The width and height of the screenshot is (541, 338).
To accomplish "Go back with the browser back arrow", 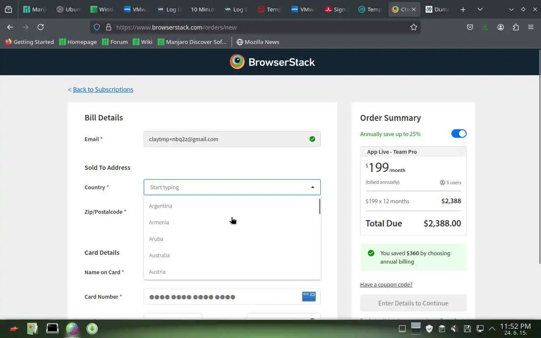I will [10, 27].
